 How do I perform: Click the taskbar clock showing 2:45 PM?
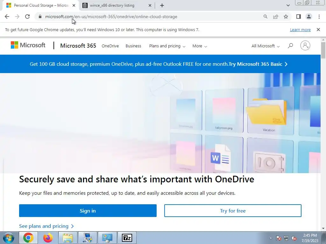click(310, 238)
